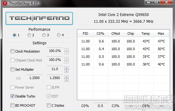Enable the Clock Modulation checkbox
175x111 pixels.
(x=12, y=51)
